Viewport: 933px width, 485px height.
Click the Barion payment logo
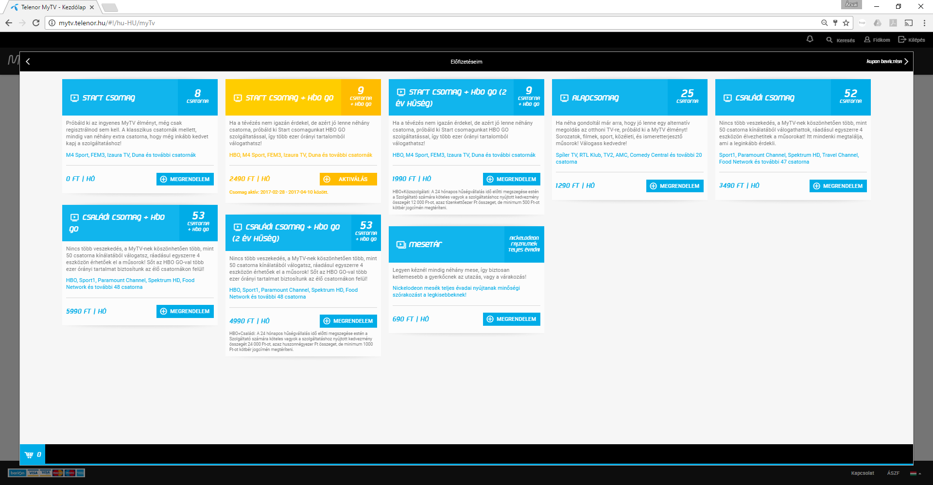(17, 473)
